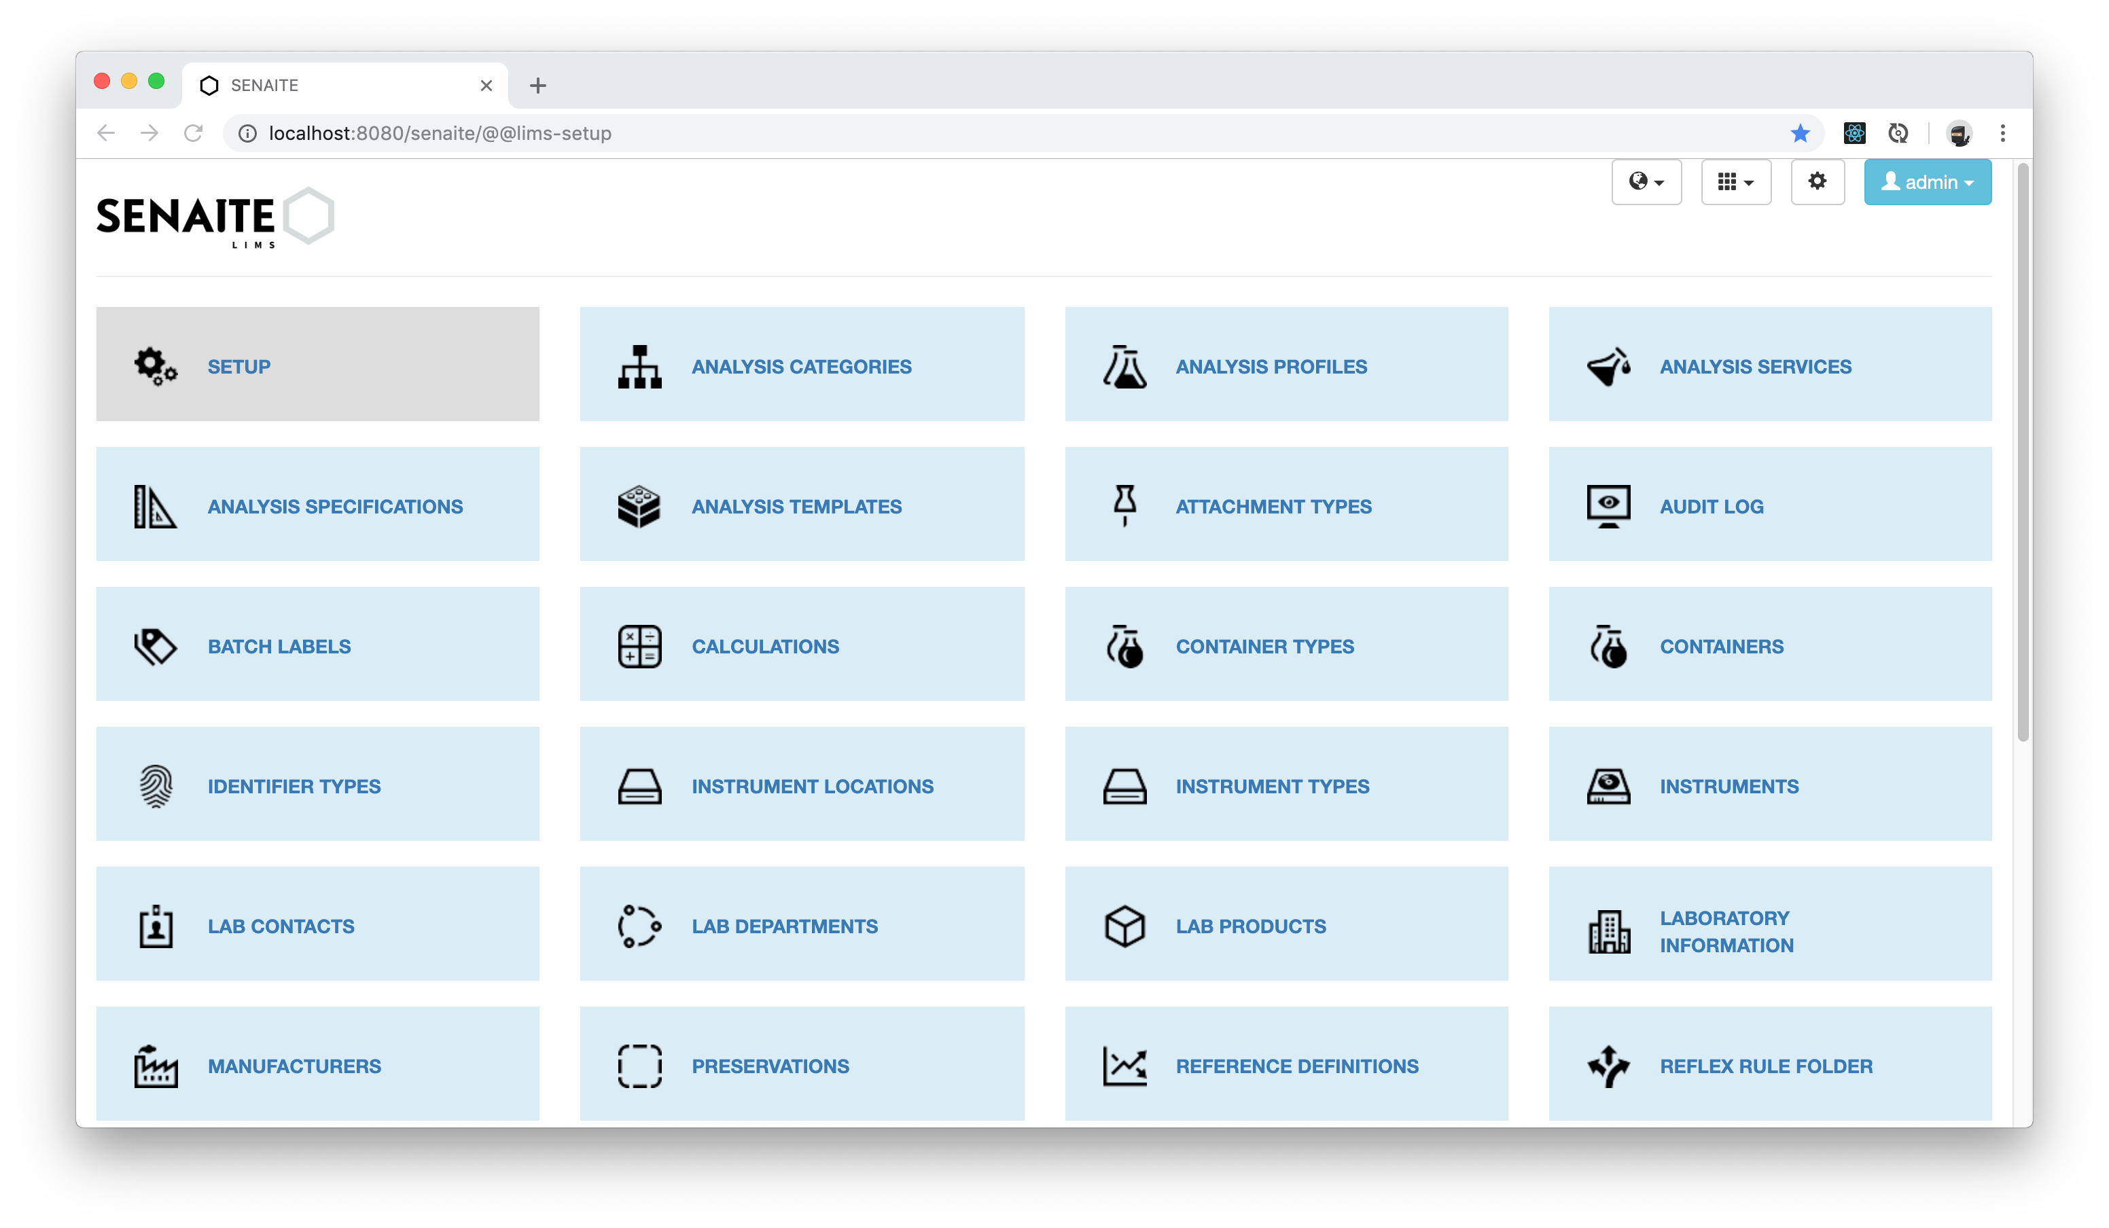Viewport: 2109px width, 1228px height.
Task: Open a new browser tab
Action: [x=538, y=84]
